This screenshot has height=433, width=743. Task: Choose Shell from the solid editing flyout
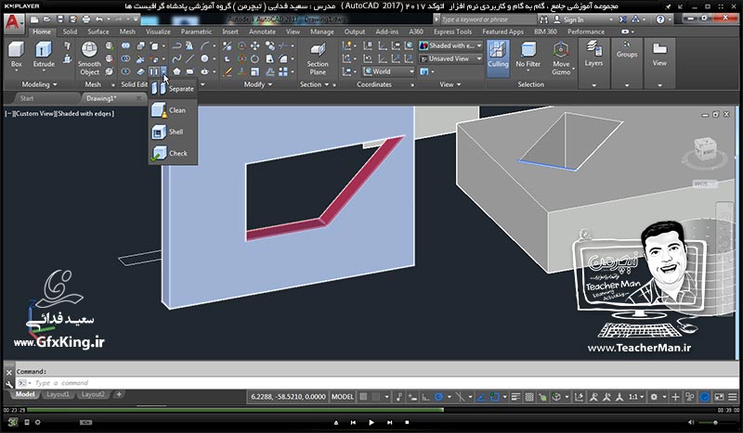173,132
